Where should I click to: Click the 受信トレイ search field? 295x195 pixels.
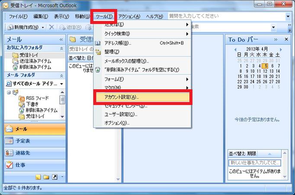point(81,49)
